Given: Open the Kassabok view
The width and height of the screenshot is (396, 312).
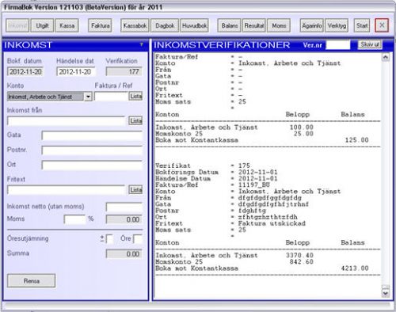Looking at the screenshot, I should 135,25.
